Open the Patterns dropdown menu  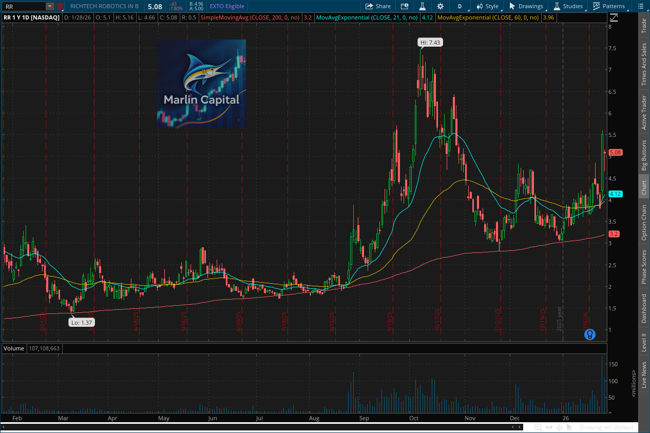(609, 6)
